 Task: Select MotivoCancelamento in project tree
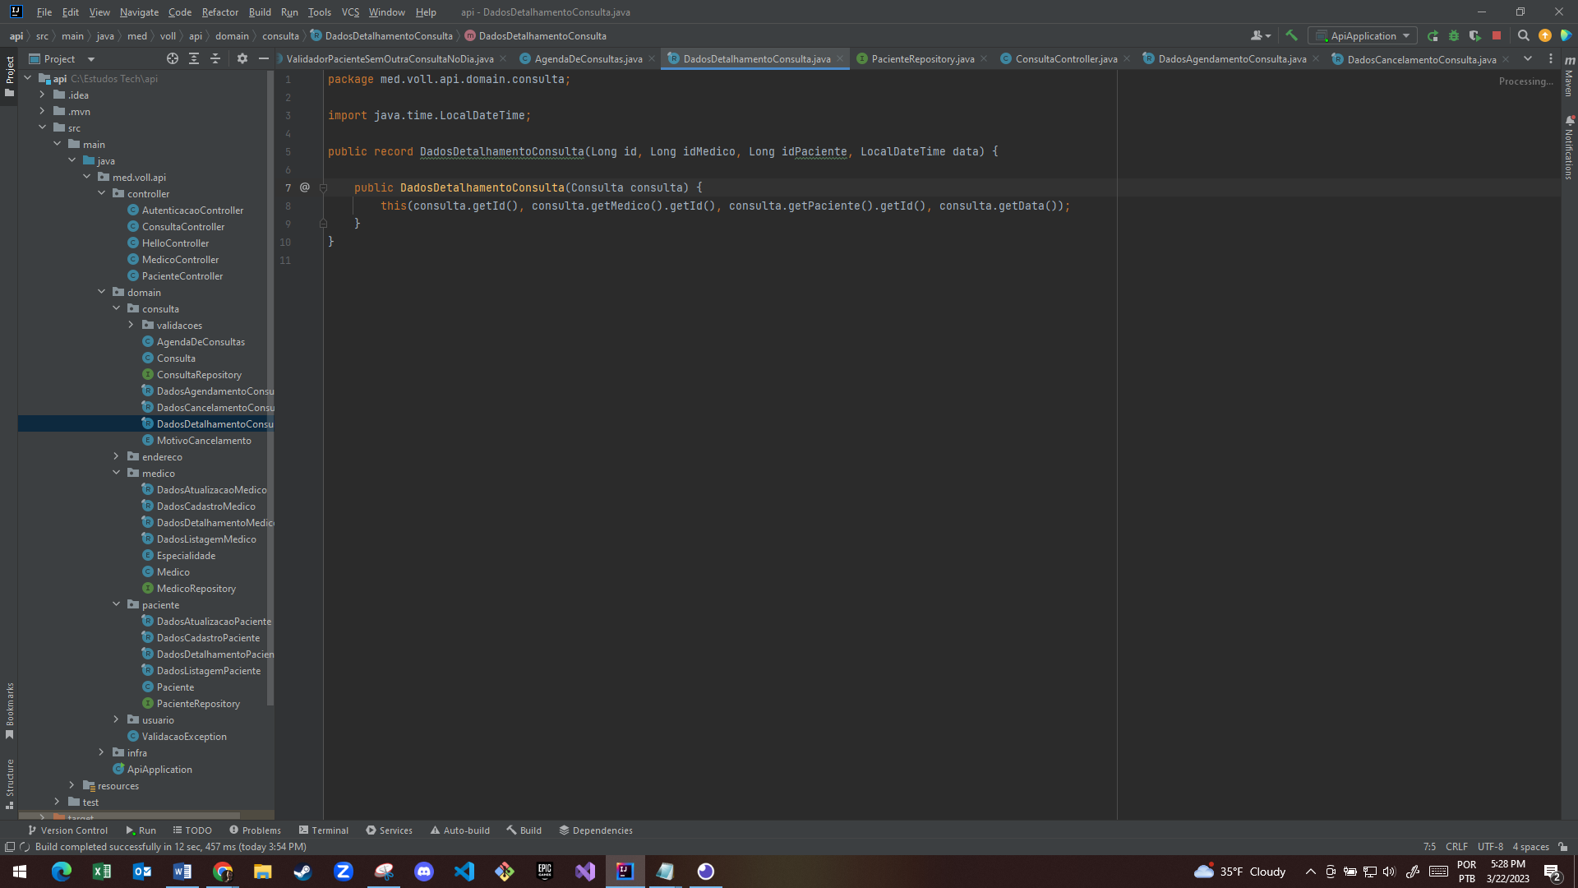click(x=204, y=440)
